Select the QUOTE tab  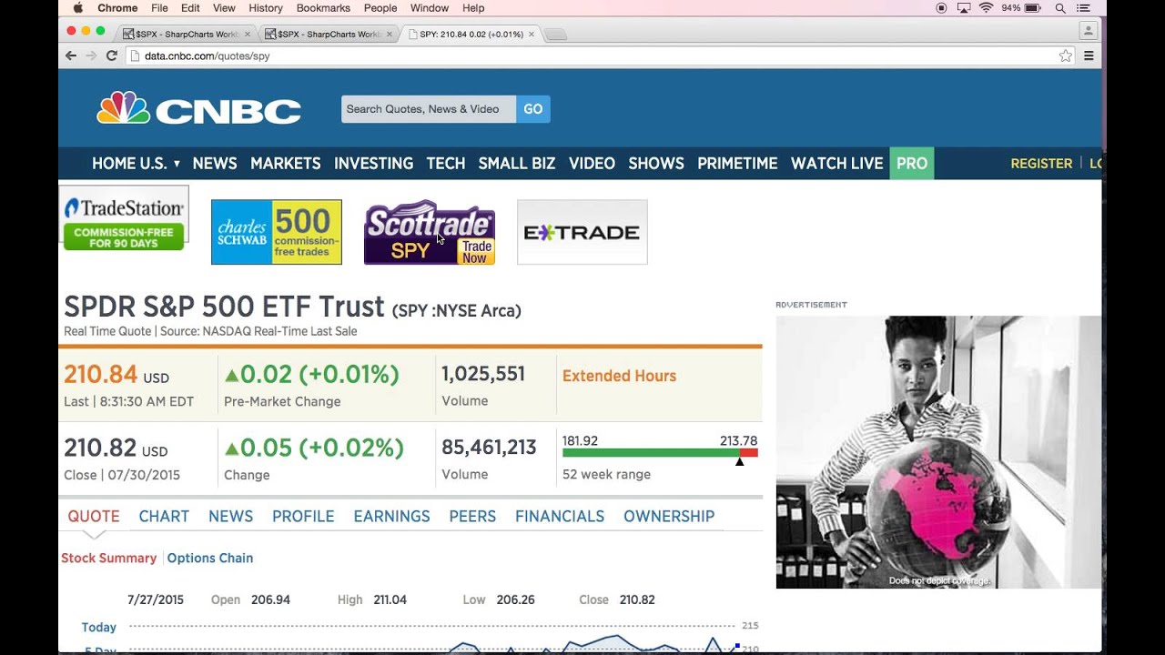point(94,516)
